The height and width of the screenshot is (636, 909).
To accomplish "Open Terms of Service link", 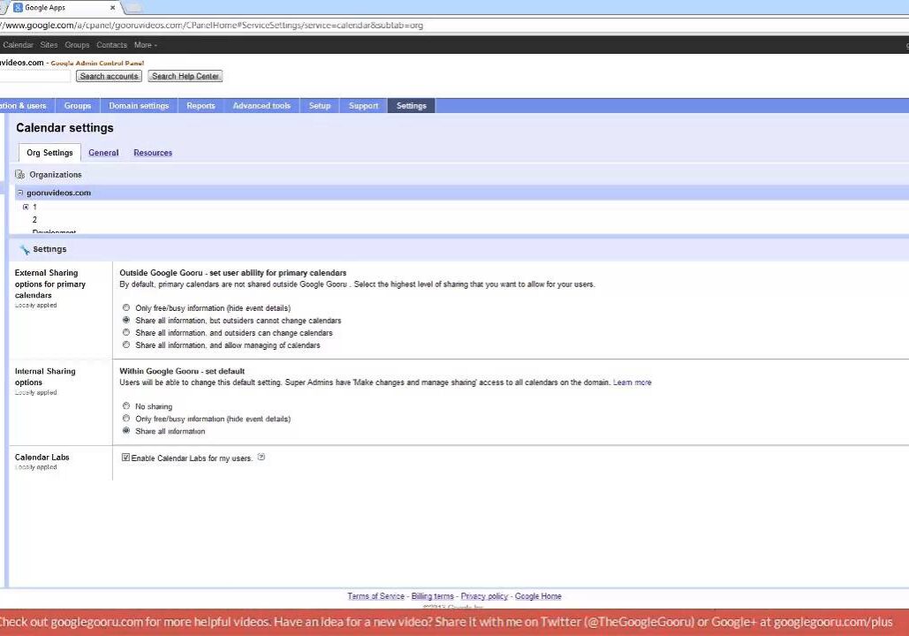I will click(x=375, y=596).
